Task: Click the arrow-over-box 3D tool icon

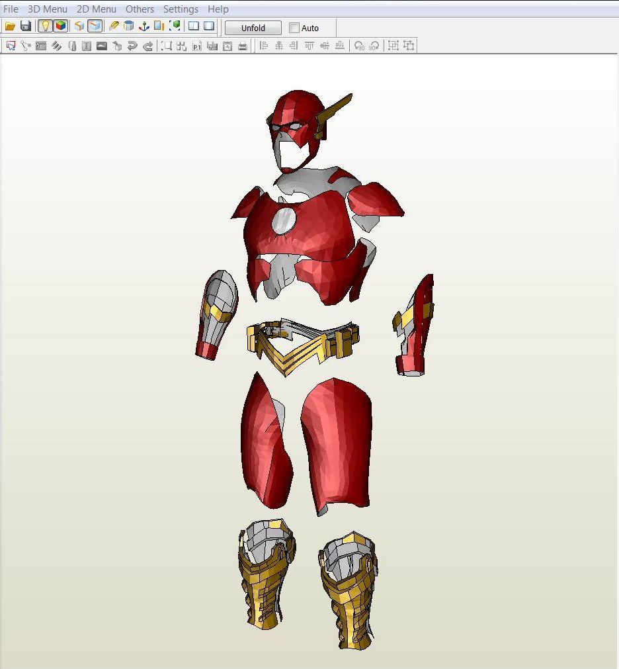Action: 117,46
